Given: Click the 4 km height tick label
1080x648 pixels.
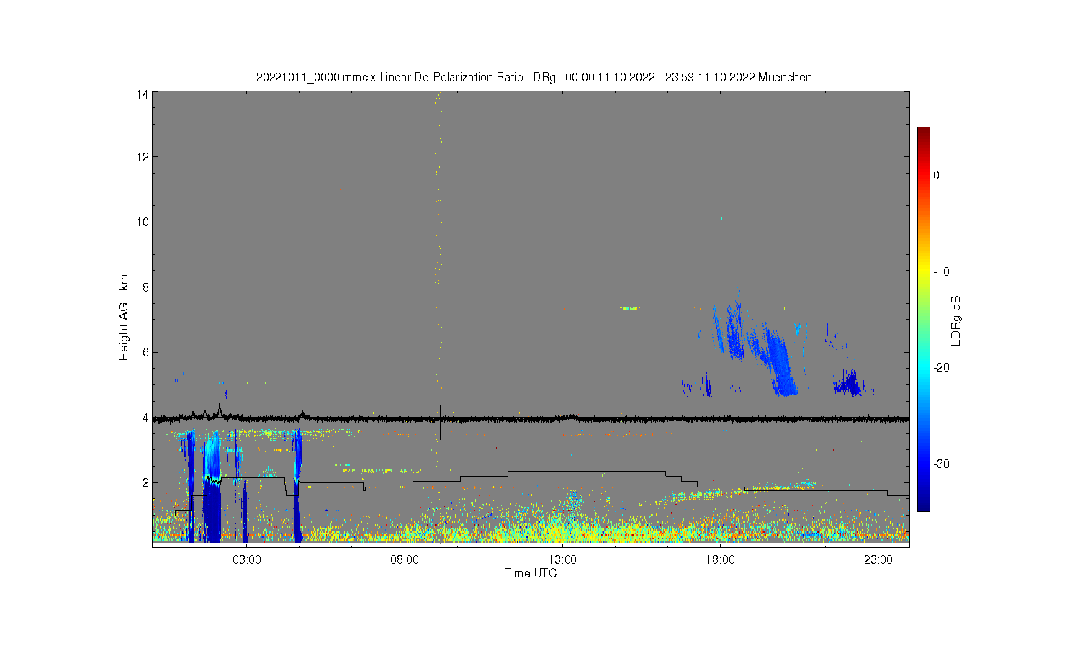Looking at the screenshot, I should tap(145, 418).
